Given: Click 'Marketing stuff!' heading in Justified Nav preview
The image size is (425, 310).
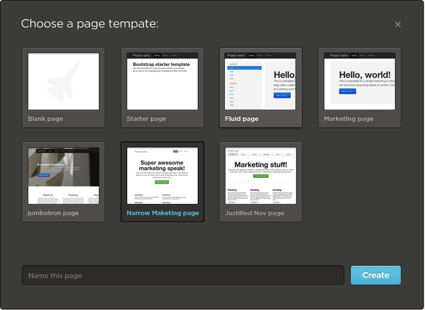Looking at the screenshot, I should click(261, 164).
